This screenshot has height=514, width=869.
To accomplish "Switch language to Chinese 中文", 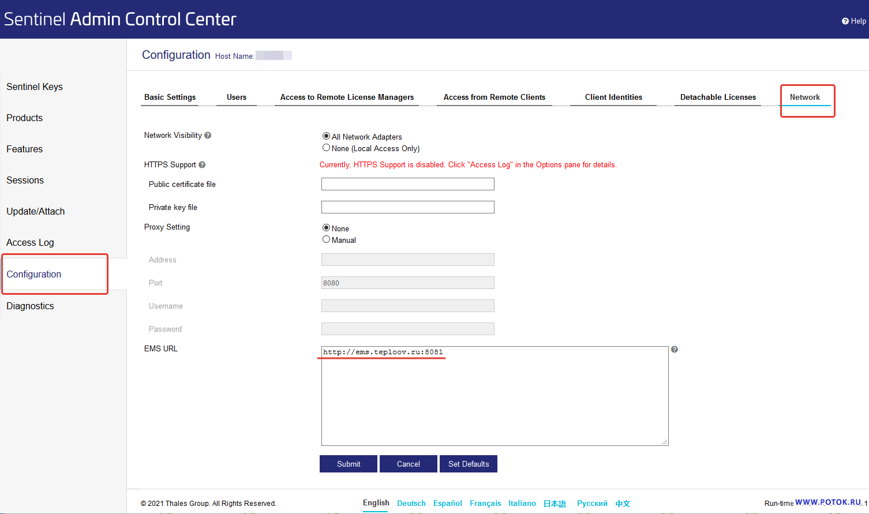I will (x=623, y=504).
